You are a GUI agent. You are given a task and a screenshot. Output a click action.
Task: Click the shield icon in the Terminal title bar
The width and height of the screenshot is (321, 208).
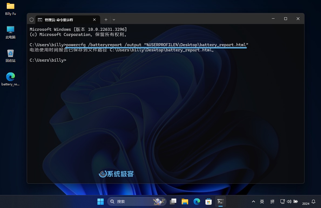32,19
